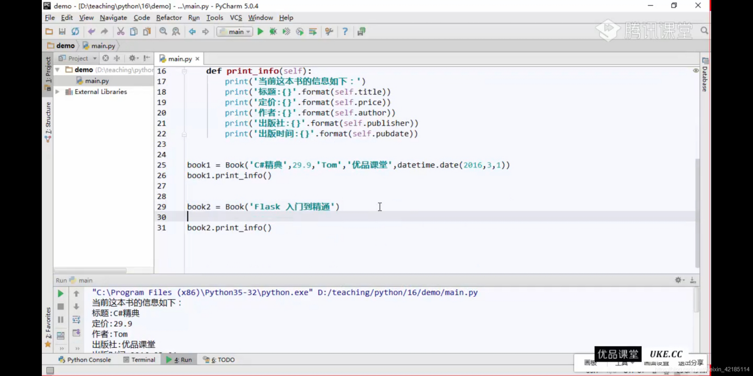This screenshot has width=753, height=376.
Task: Open the Project view dropdown
Action: click(78, 58)
